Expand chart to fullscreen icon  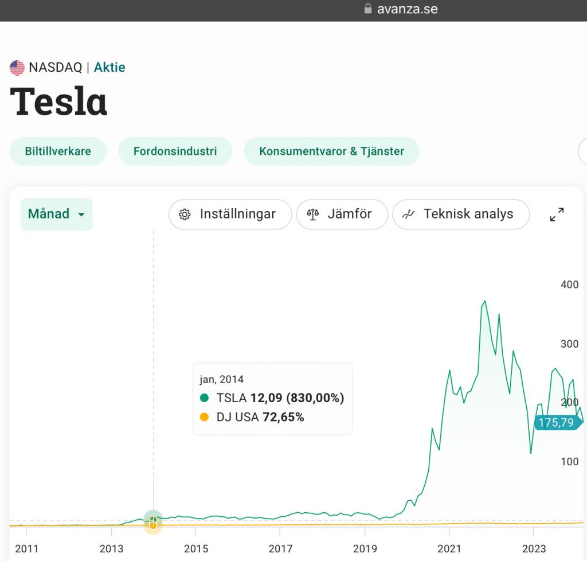tap(557, 214)
